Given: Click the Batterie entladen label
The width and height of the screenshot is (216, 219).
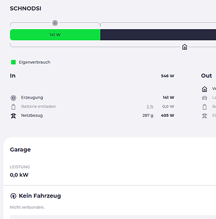Looking at the screenshot, I should [x=38, y=106].
